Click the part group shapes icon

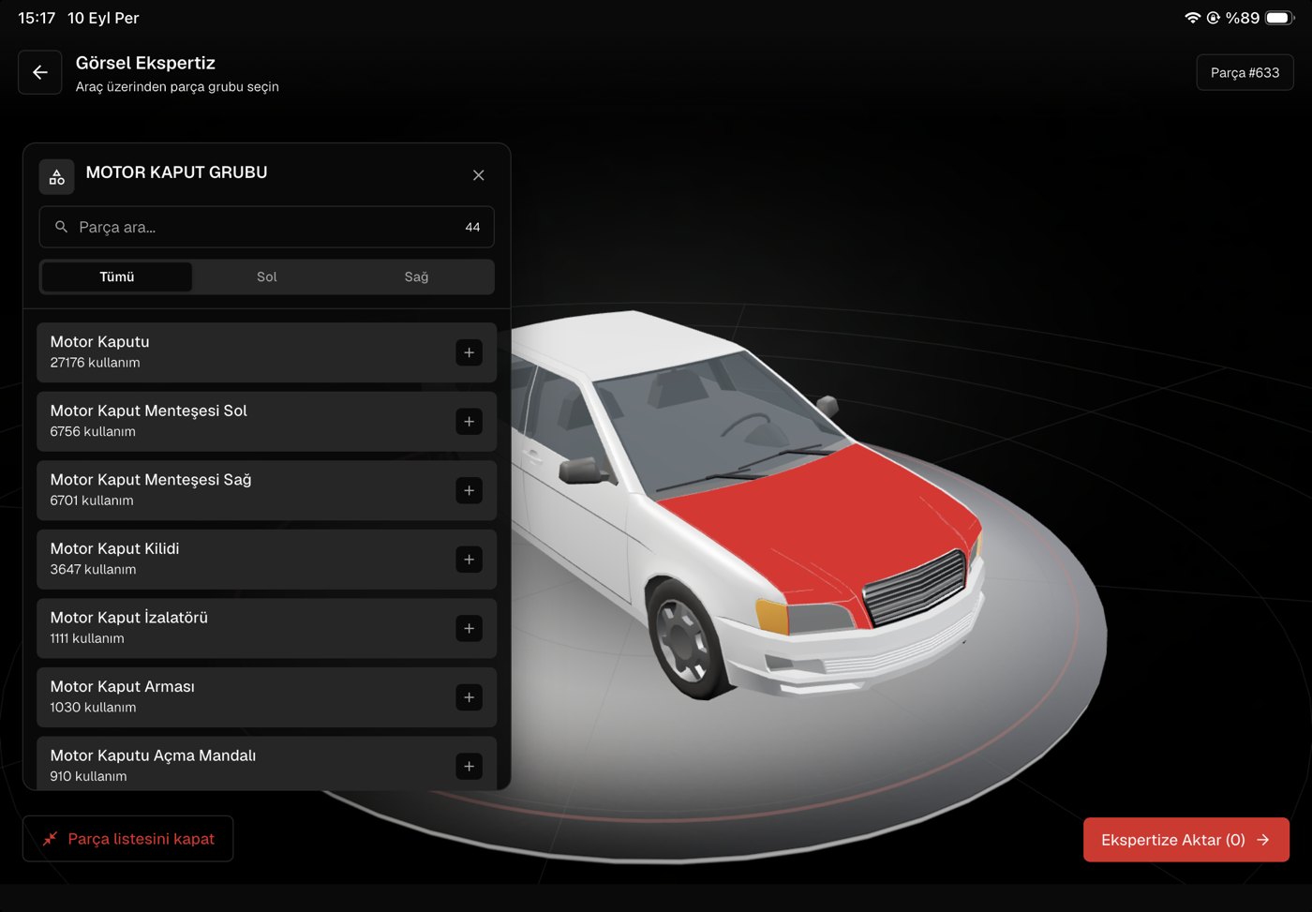[57, 176]
